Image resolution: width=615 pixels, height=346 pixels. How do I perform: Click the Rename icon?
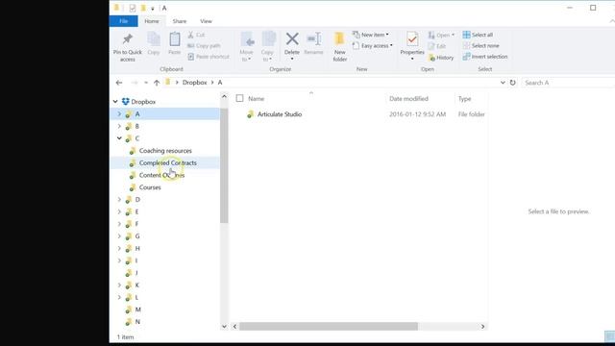314,38
